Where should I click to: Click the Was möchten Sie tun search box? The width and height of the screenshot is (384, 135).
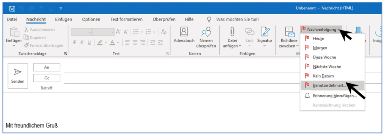coord(237,19)
